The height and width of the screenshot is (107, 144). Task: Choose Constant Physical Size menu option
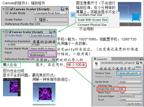pos(92,25)
